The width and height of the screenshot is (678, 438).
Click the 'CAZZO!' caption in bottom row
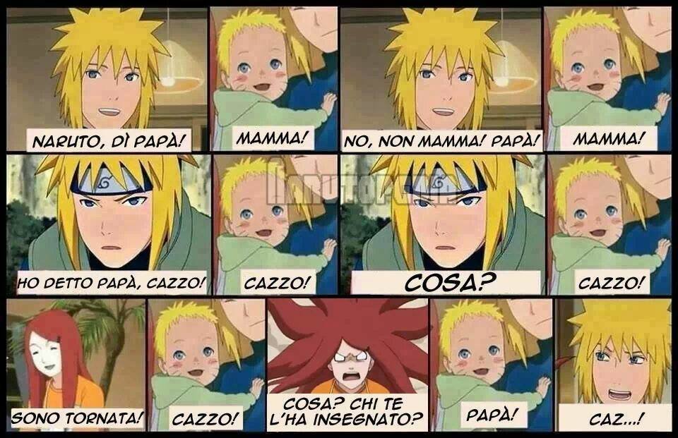coord(205,418)
